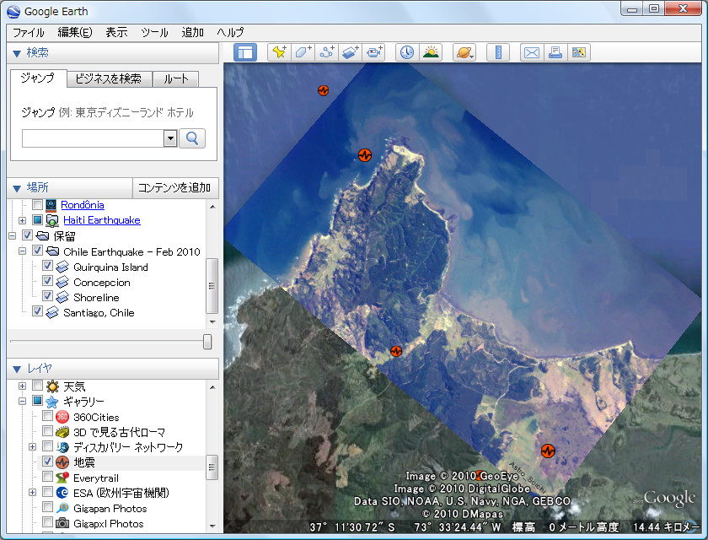Toggle the Chile Earthquake folder checkbox
Image resolution: width=708 pixels, height=540 pixels.
pos(37,251)
